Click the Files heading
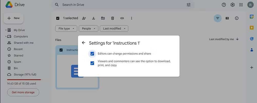Image resolution: width=257 pixels, height=103 pixels. point(58,40)
